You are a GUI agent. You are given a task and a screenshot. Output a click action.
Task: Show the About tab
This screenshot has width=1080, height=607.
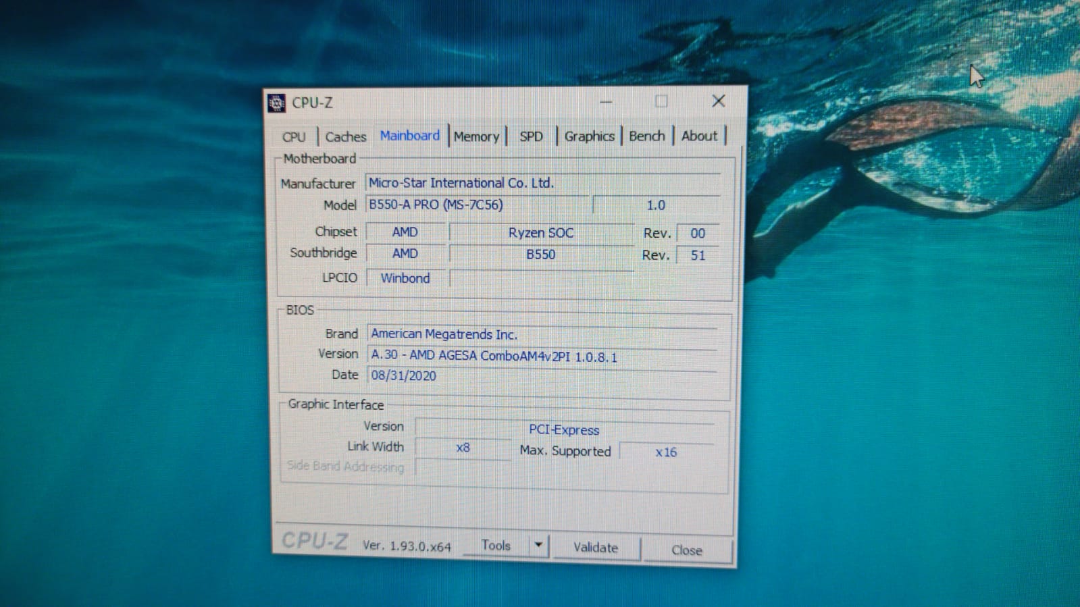click(x=699, y=136)
